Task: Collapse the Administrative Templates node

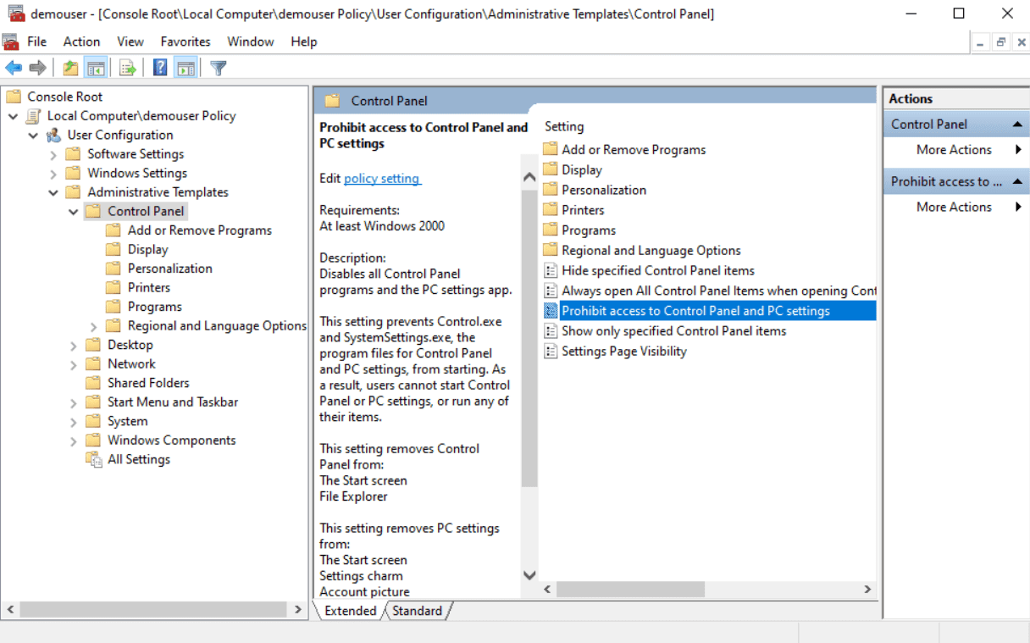Action: point(53,192)
